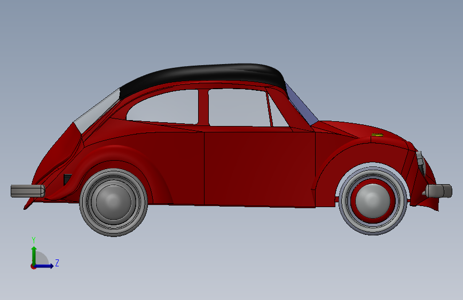Click the front door window opening

point(239,108)
